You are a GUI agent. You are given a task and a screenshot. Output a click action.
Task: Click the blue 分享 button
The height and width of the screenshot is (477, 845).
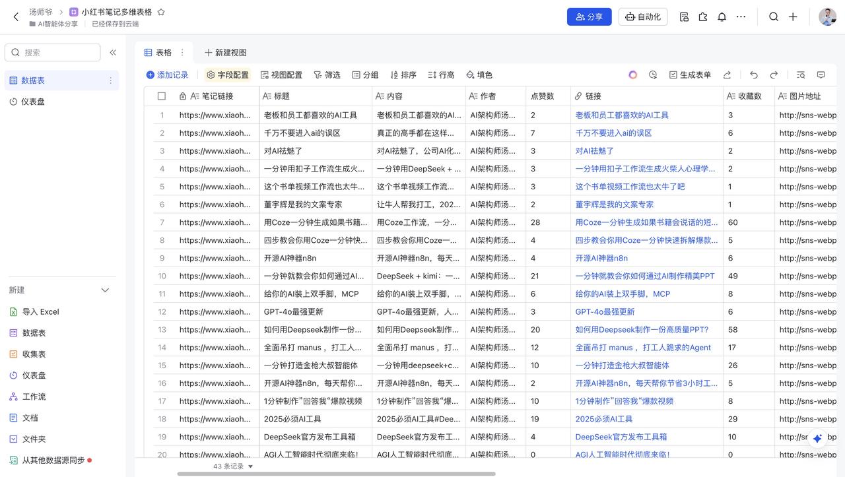tap(589, 17)
